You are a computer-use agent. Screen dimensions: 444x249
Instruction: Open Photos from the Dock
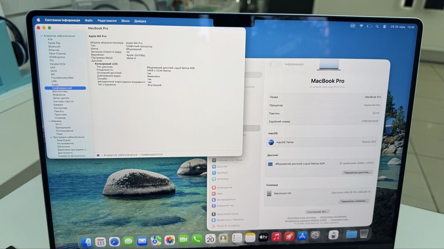click(x=170, y=240)
